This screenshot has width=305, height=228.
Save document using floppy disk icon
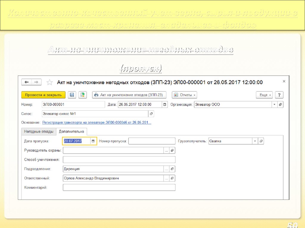(71, 95)
